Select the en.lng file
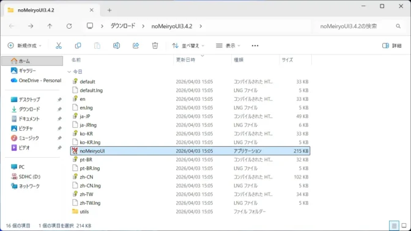 click(190, 108)
